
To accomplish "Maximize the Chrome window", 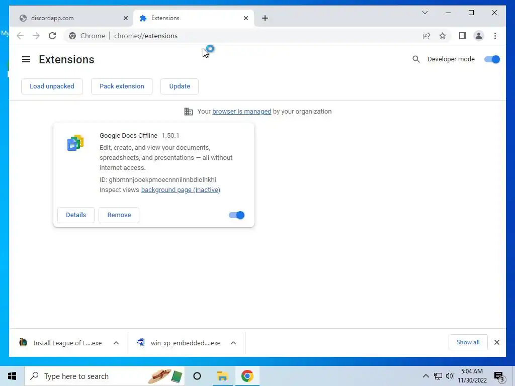I will [x=471, y=13].
